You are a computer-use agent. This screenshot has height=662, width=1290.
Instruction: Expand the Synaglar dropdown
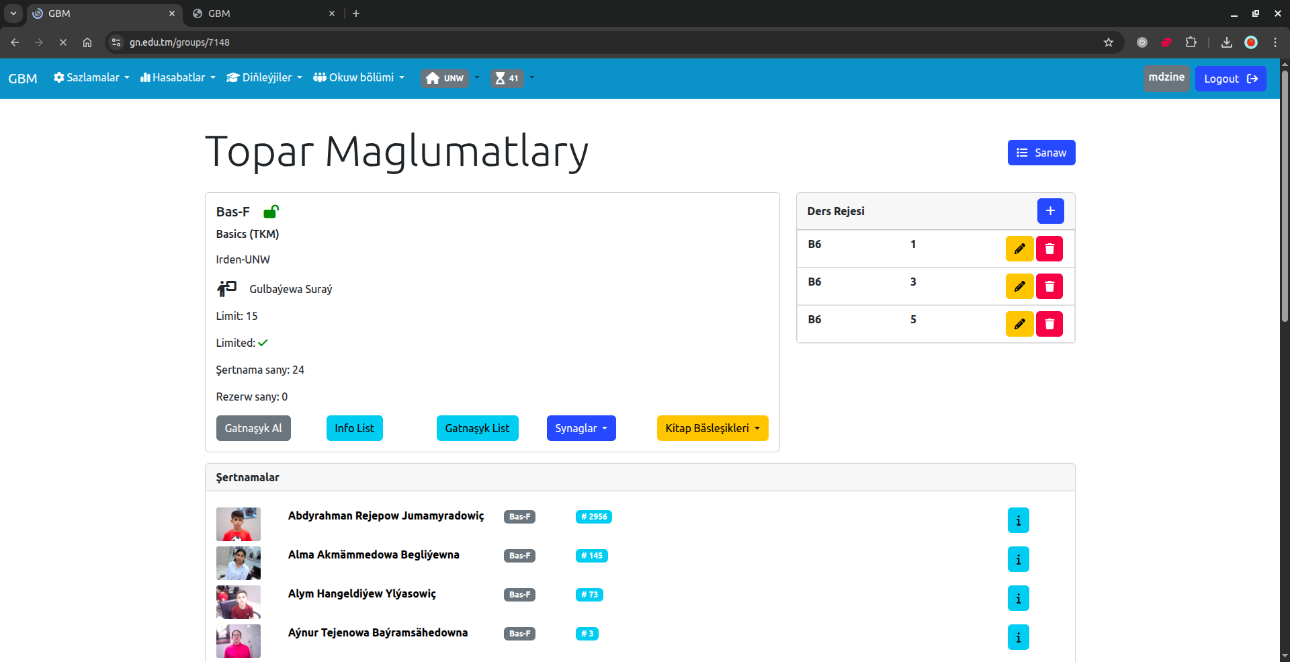[580, 428]
